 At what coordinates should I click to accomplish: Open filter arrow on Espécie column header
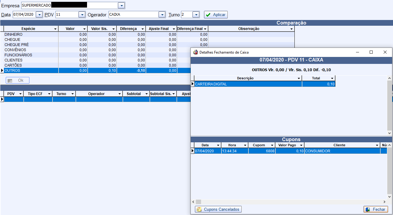click(x=55, y=29)
